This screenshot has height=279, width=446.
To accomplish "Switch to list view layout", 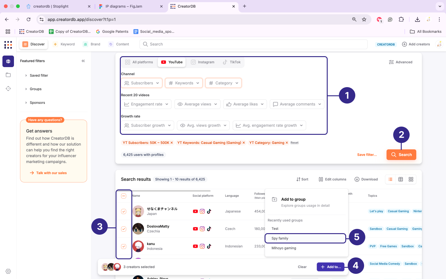I will (x=390, y=179).
